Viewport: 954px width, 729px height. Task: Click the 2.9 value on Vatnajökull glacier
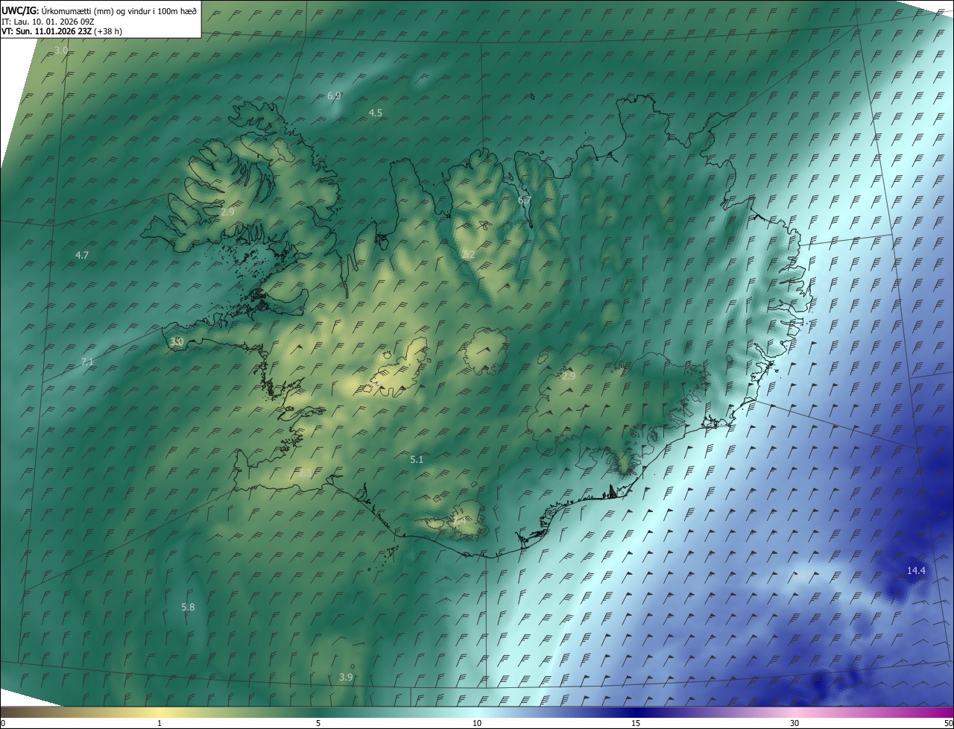[569, 376]
